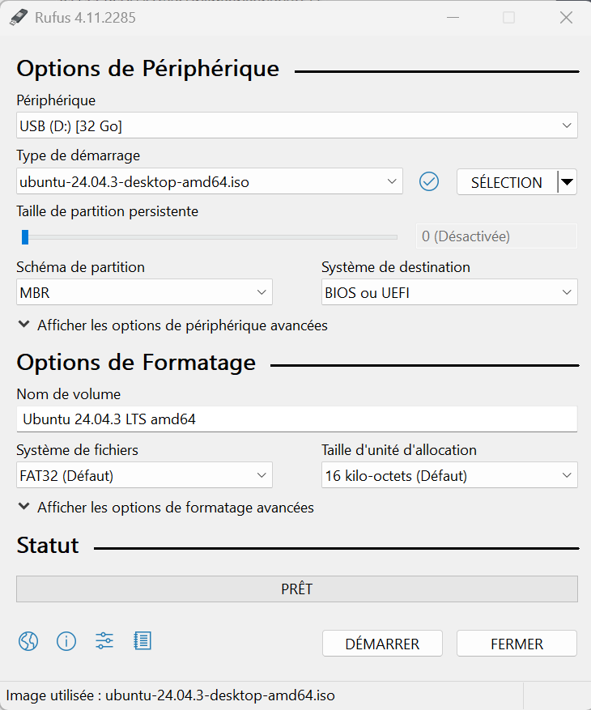This screenshot has height=710, width=591.
Task: Click the checksum checkmark icon
Action: tap(429, 182)
